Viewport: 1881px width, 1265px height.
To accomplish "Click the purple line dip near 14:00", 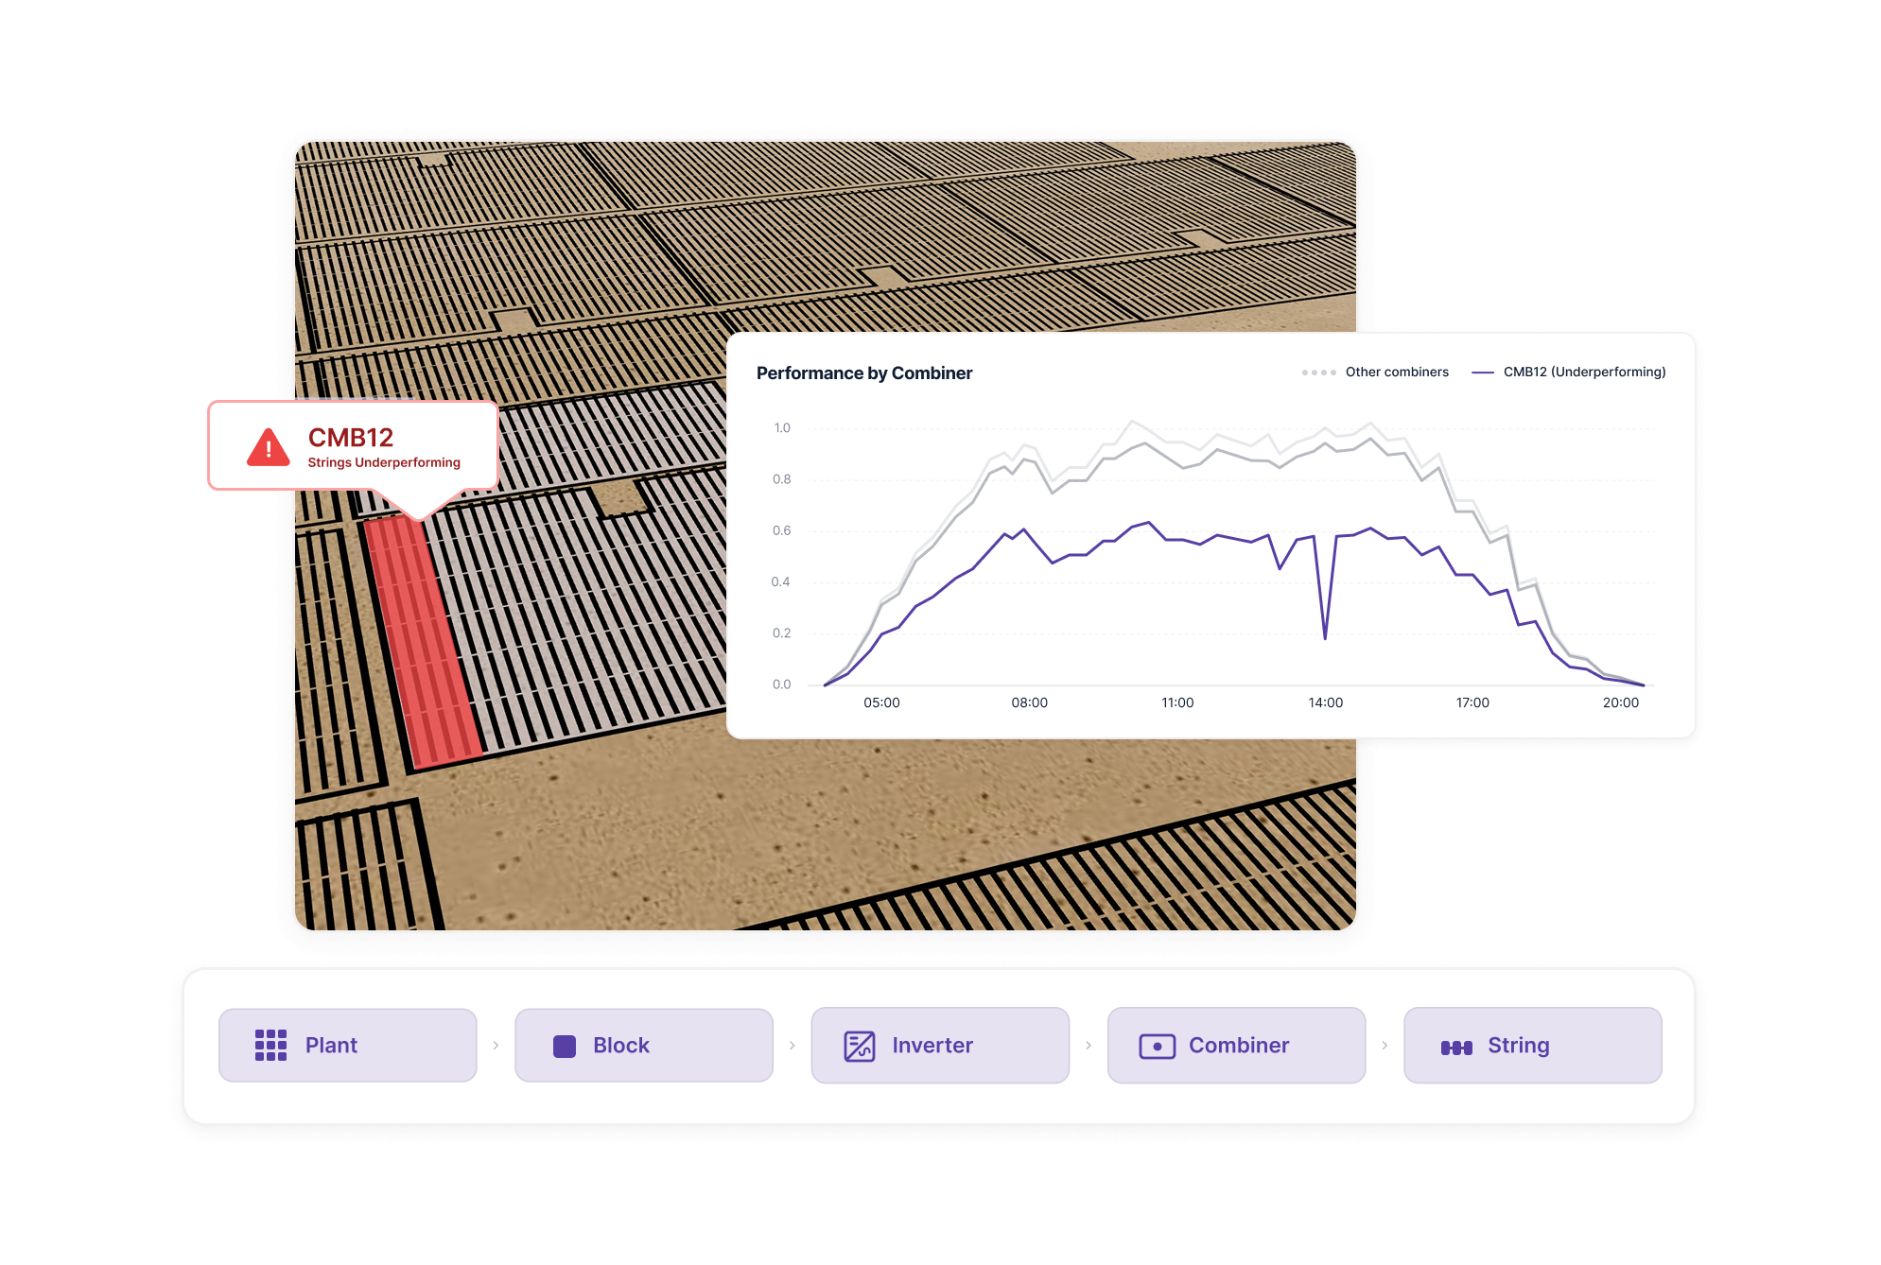I will click(1325, 637).
